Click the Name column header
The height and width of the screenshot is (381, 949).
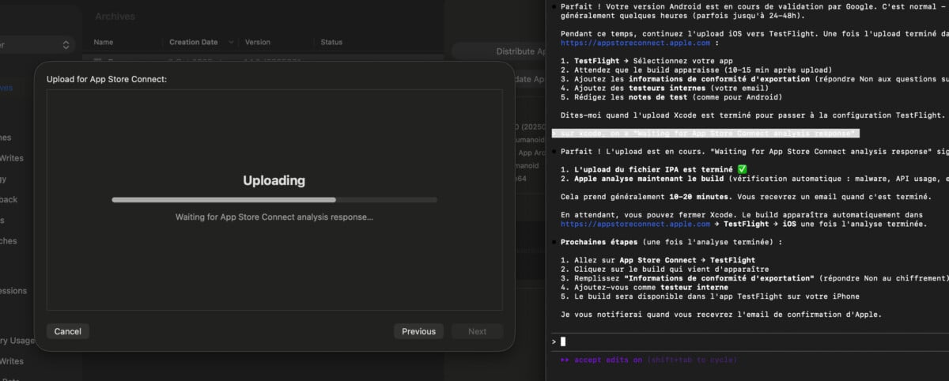104,42
